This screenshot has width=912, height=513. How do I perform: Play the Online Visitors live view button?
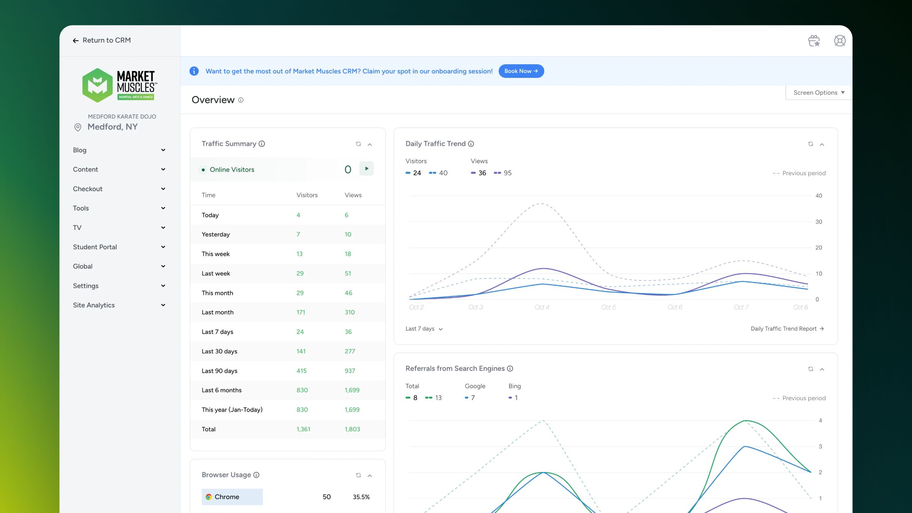coord(366,169)
